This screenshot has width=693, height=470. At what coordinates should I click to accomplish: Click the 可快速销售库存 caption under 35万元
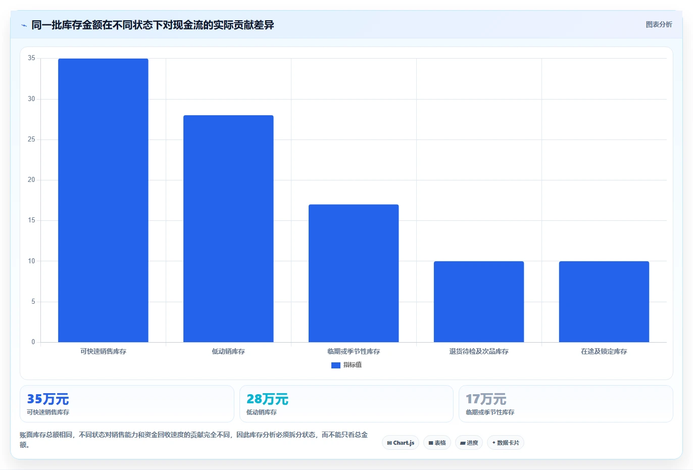tap(48, 412)
